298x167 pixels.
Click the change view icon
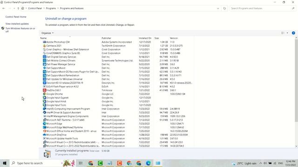(283, 33)
